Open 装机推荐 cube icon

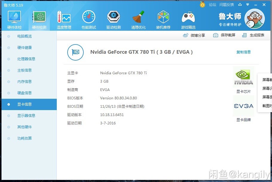pos(163,17)
